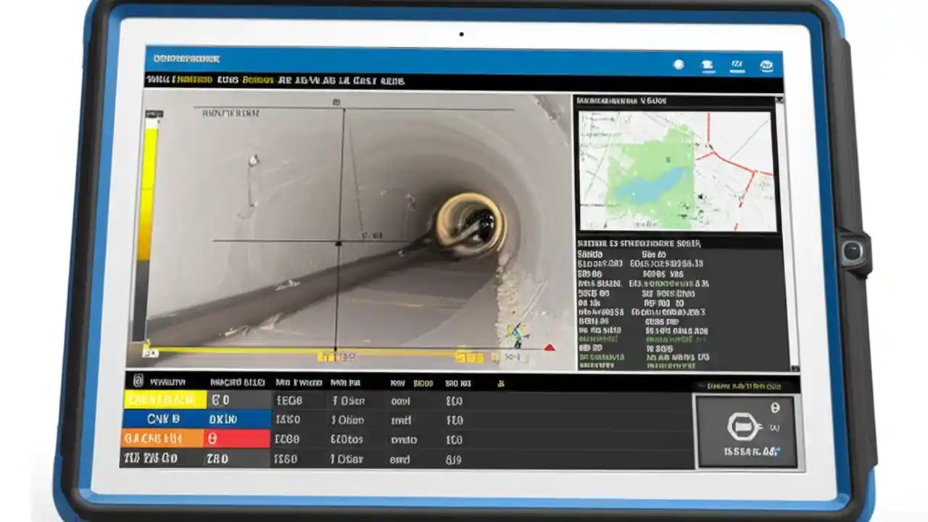Viewport: 928px width, 522px height.
Task: Click the red warning triangle on the video overlay
Action: point(550,347)
